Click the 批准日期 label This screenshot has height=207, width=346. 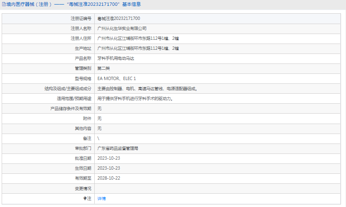(x=83, y=158)
